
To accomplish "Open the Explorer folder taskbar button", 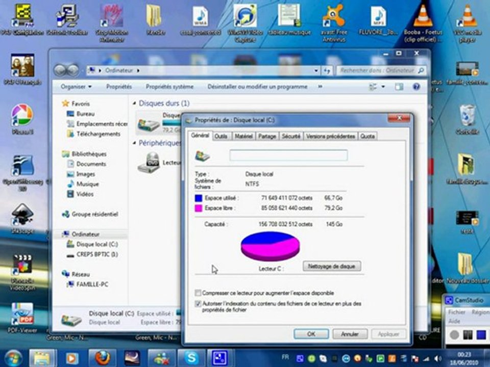I will [x=42, y=358].
